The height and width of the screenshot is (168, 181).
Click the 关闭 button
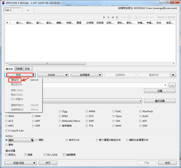(x=167, y=163)
